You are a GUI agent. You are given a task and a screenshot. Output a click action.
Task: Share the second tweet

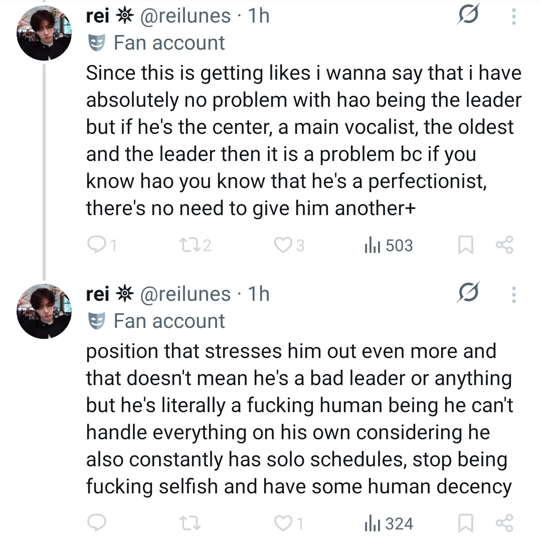504,523
